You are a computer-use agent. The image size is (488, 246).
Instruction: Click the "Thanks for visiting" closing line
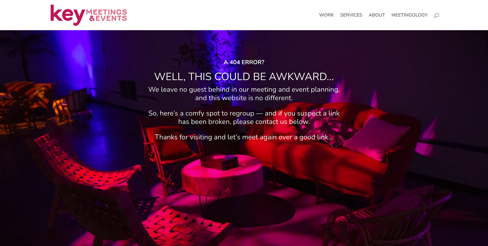coord(244,137)
